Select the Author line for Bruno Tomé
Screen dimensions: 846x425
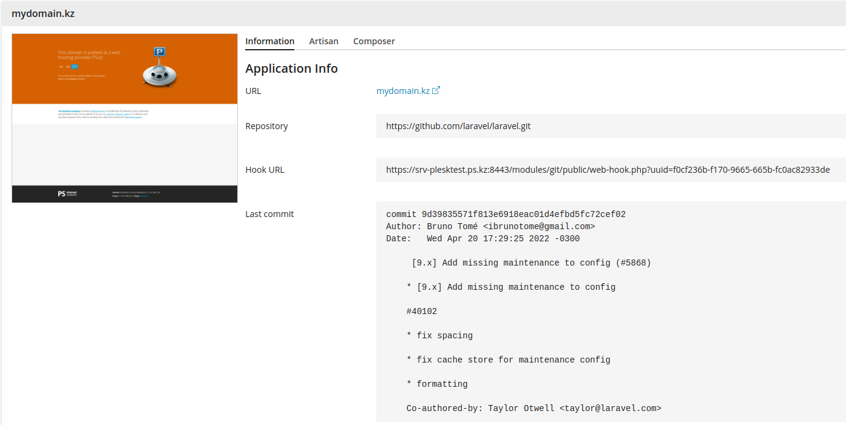point(490,227)
